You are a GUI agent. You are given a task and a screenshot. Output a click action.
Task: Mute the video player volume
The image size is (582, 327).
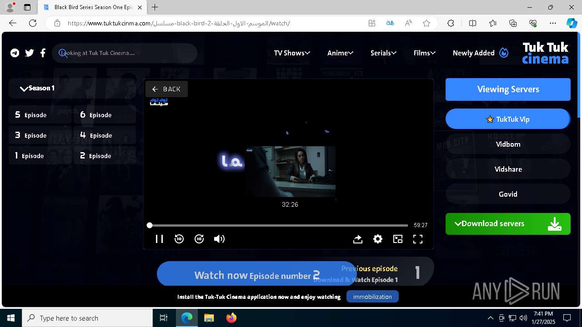pos(219,239)
